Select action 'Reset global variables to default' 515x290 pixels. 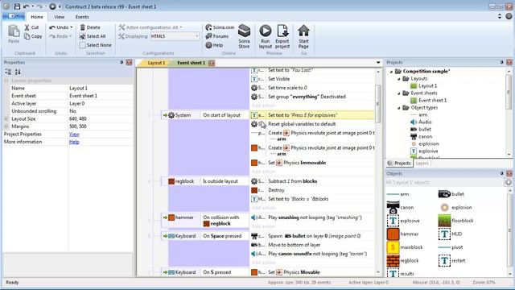302,124
